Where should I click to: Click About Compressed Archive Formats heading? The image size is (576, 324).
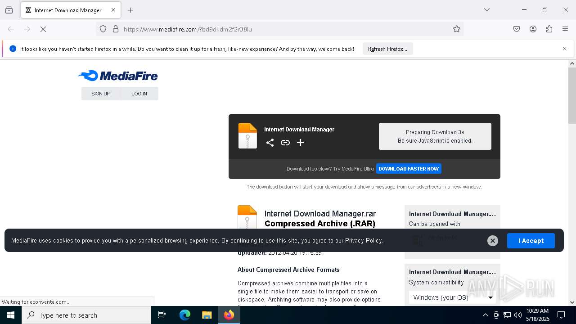pyautogui.click(x=288, y=270)
